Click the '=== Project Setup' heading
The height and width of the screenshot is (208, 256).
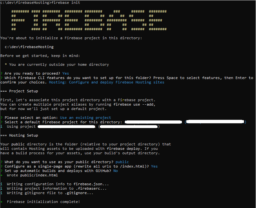pos(19,91)
